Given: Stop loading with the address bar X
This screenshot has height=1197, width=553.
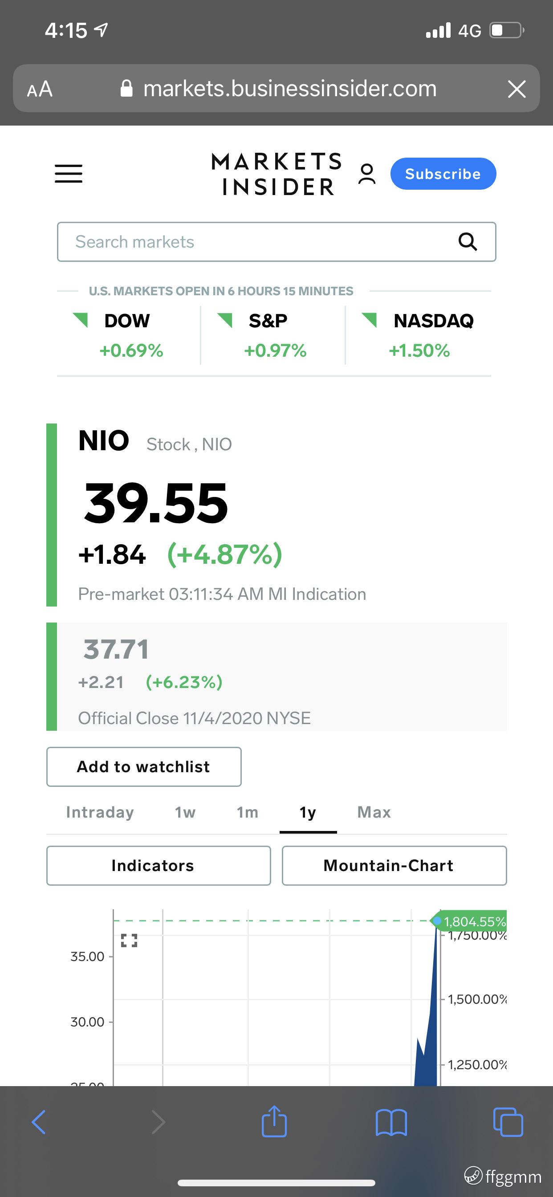Looking at the screenshot, I should click(x=517, y=88).
